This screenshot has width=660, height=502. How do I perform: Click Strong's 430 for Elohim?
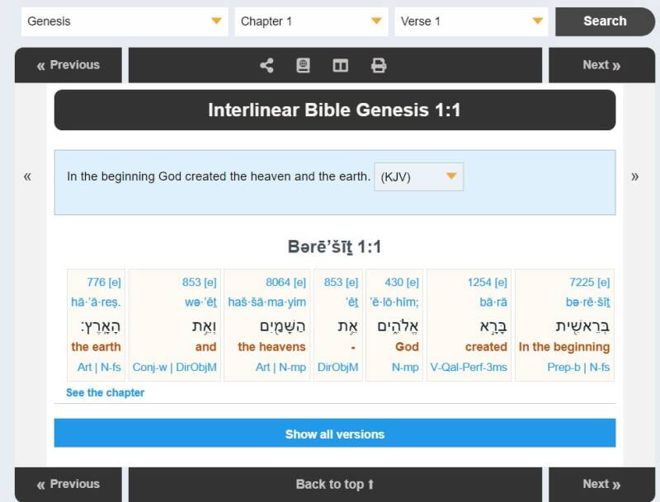pos(394,282)
